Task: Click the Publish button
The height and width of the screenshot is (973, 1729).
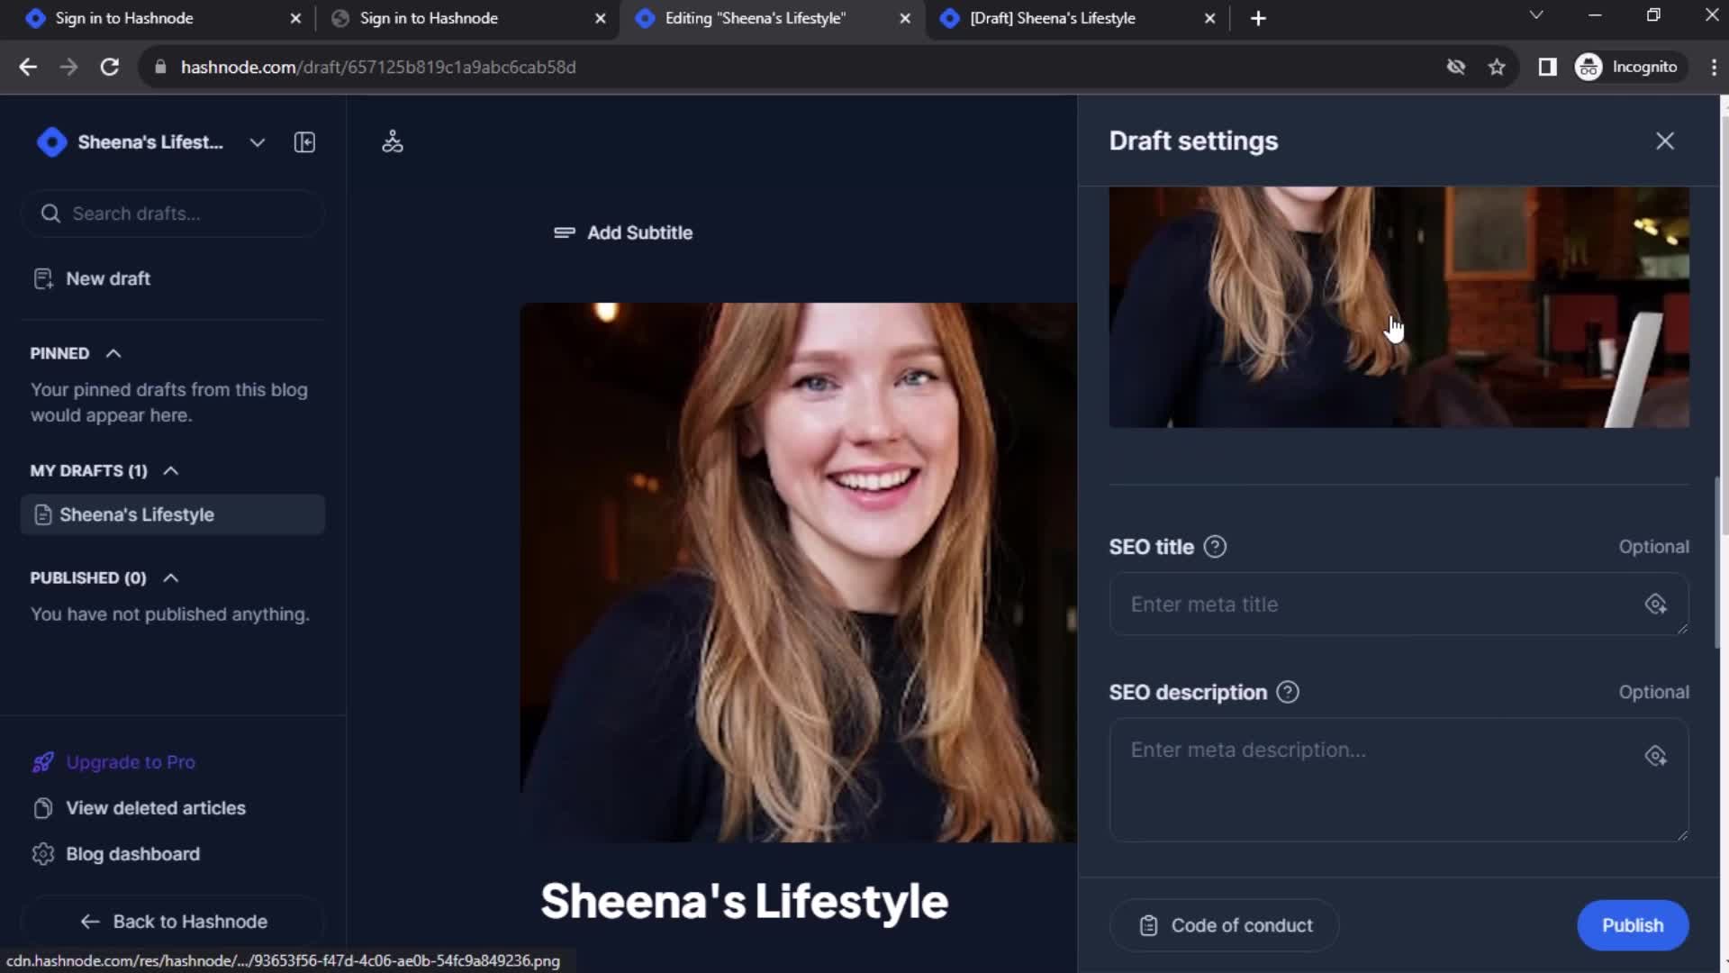Action: point(1633,924)
